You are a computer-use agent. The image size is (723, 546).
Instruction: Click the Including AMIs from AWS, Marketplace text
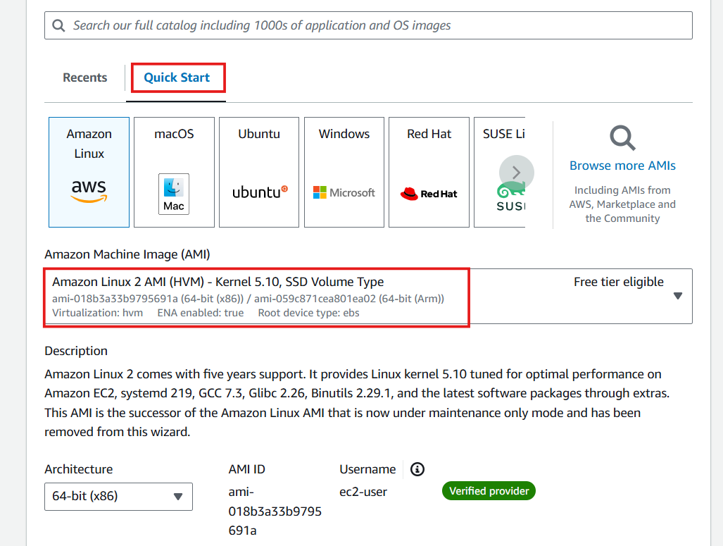pos(622,204)
